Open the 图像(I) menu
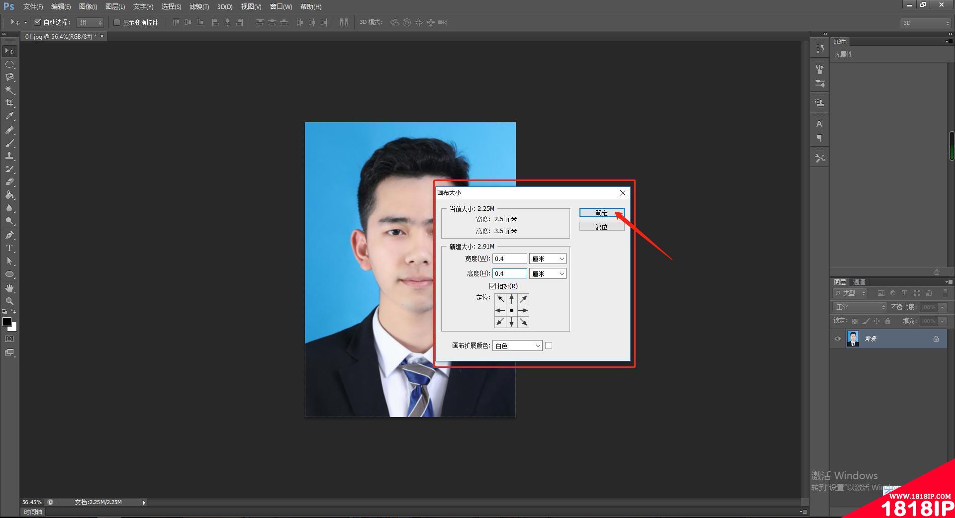Viewport: 955px width, 518px height. pos(88,6)
